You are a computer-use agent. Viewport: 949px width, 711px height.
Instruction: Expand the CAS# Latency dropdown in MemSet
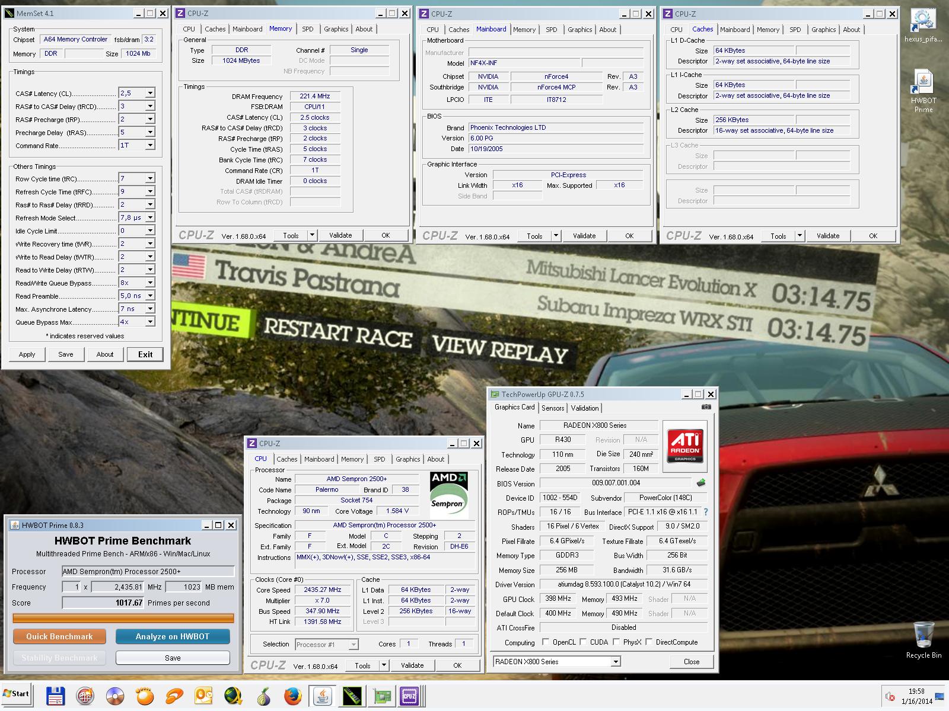point(150,93)
